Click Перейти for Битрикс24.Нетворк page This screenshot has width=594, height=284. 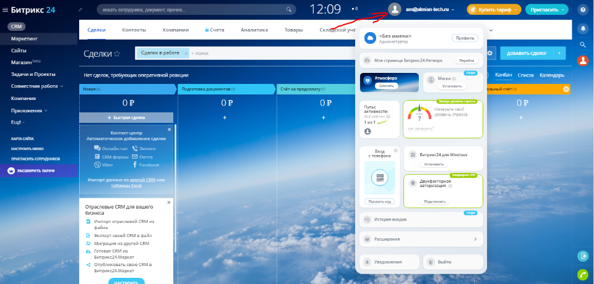[467, 61]
